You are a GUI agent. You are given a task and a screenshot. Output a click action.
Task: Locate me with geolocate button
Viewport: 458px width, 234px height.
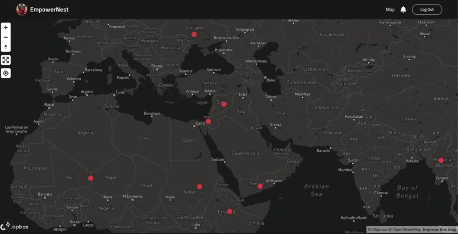6,73
